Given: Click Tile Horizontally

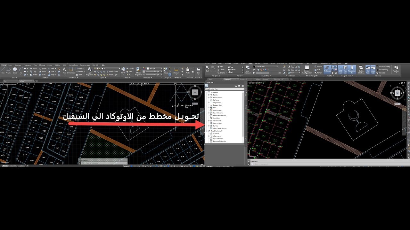Looking at the screenshot, I should click(x=383, y=66).
